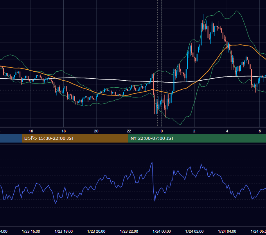Click the NY 22:00-07:00 JST session bar
Screen dimensions: 266x235
click(197, 138)
